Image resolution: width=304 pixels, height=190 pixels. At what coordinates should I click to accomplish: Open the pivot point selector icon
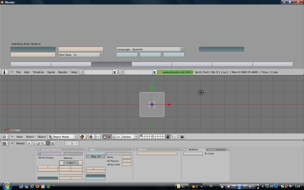(x=92, y=137)
